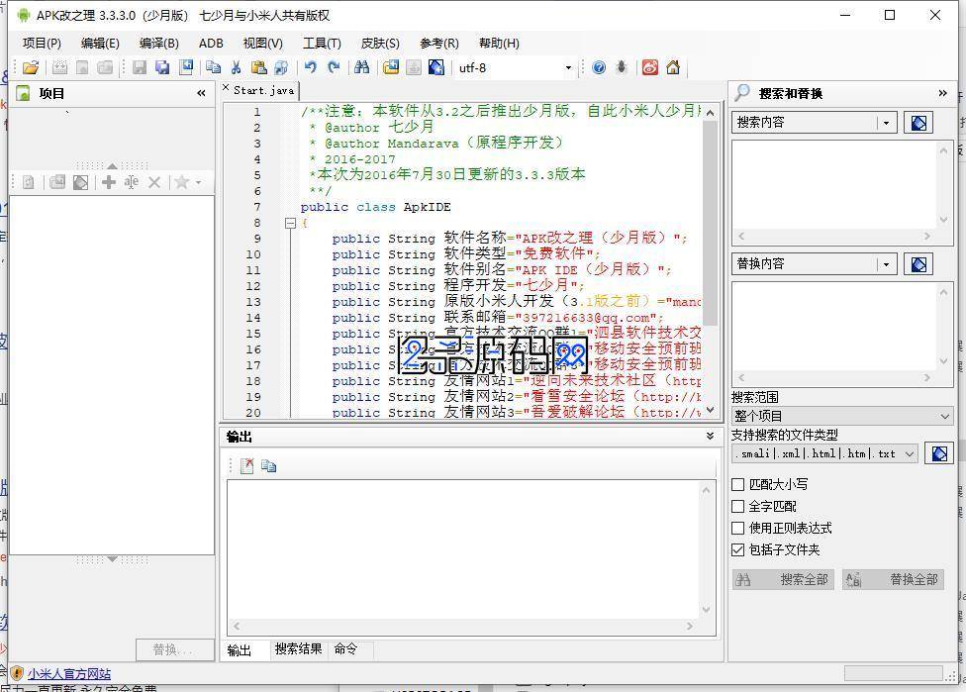Open the 替换内容 history dropdown arrow

click(886, 264)
